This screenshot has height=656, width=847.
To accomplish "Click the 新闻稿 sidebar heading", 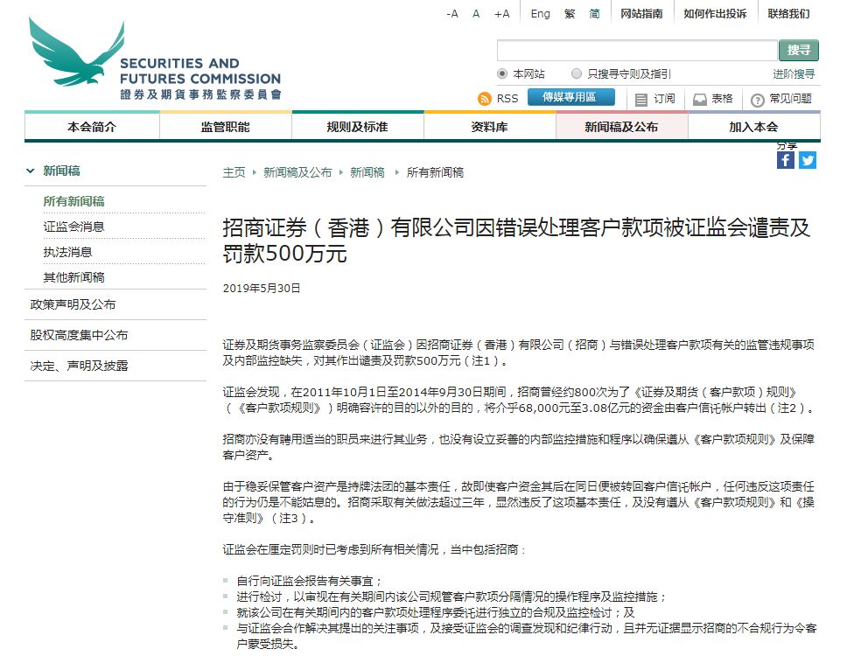I will (x=61, y=171).
